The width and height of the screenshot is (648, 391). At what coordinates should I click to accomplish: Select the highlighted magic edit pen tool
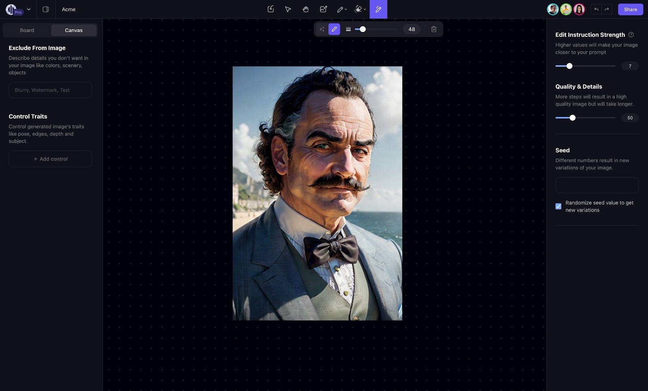pyautogui.click(x=378, y=9)
